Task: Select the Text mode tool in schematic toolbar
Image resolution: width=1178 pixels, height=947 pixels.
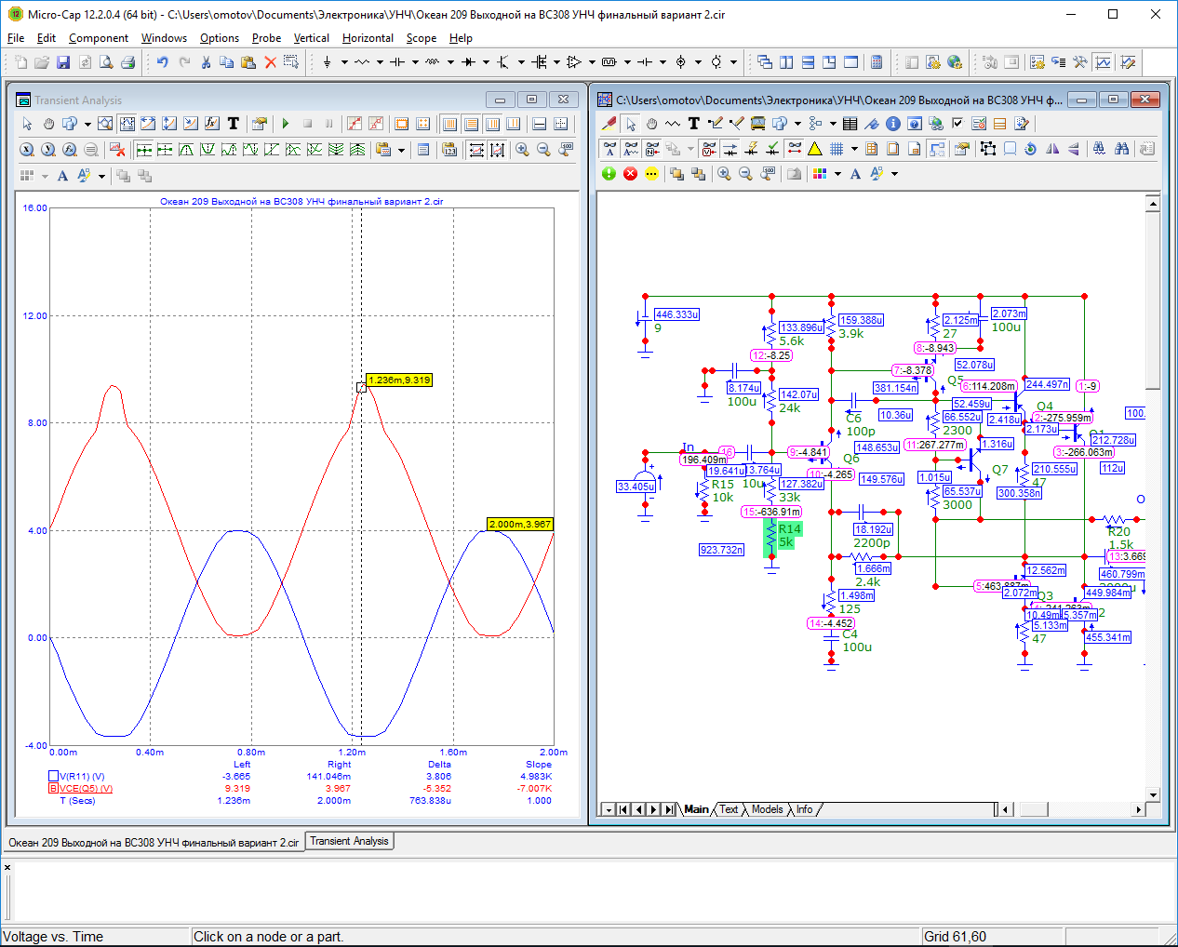Action: coord(693,124)
